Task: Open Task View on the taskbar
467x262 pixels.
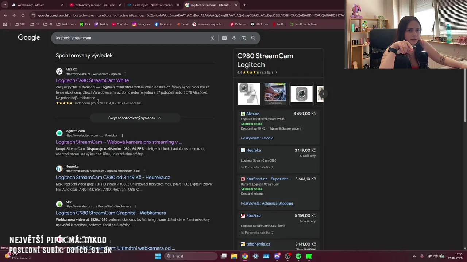Action: coord(224,256)
